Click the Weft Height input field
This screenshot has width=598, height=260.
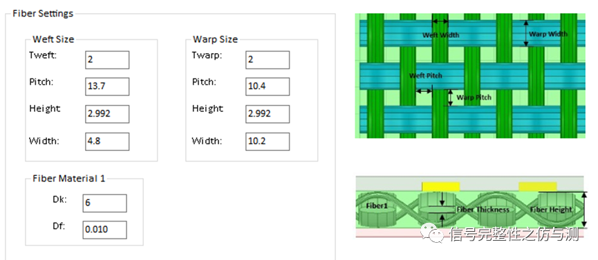click(107, 114)
